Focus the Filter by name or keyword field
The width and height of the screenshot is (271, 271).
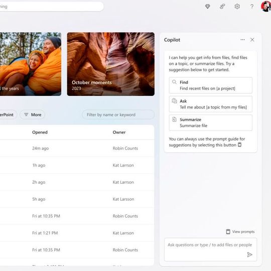pos(118,114)
